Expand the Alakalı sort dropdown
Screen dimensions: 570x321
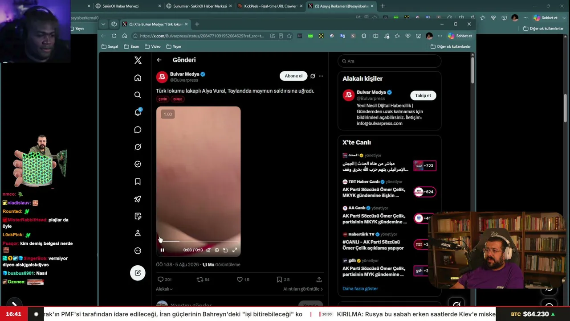pos(164,289)
